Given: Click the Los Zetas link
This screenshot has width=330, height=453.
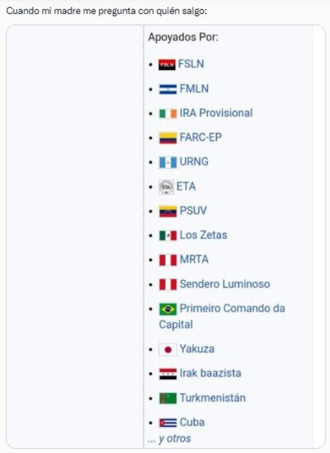Looking at the screenshot, I should click(204, 235).
